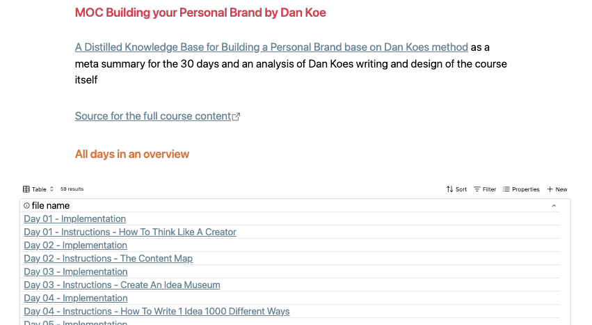Click the Sort arrows icon

pyautogui.click(x=449, y=189)
